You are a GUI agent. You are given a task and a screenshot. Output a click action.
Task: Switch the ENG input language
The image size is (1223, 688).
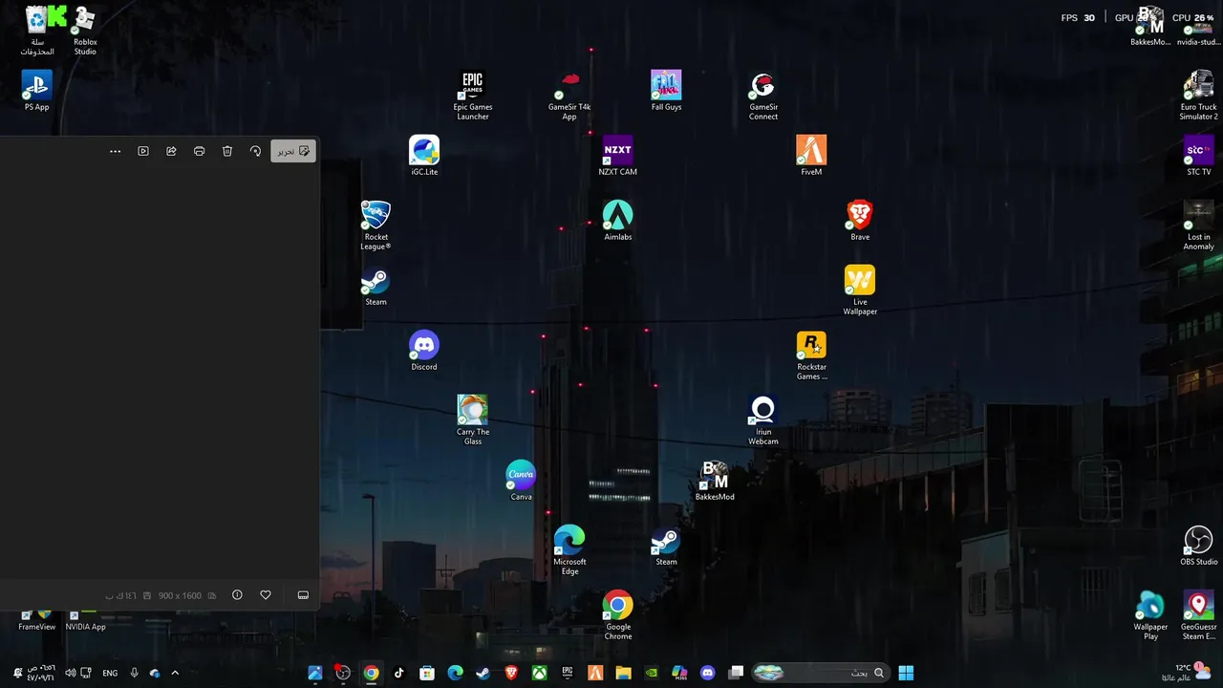(x=110, y=673)
